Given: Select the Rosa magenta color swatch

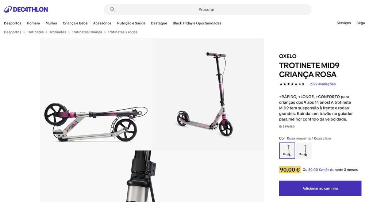Looking at the screenshot, I should 287,150.
